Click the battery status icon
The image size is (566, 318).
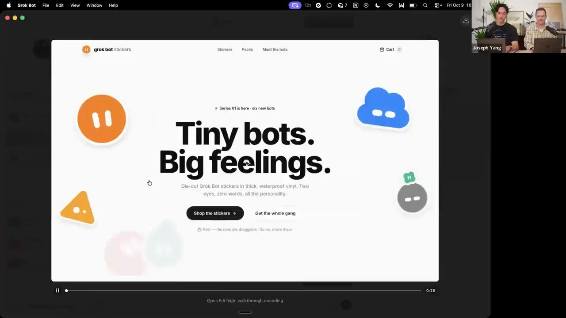coord(413,5)
